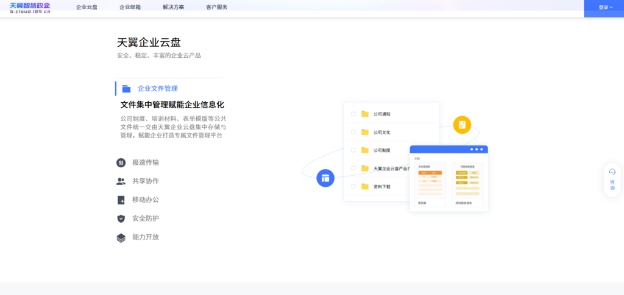Viewport: 624px width, 295px height.
Task: Click the 资料下载 folder name
Action: [x=382, y=187]
